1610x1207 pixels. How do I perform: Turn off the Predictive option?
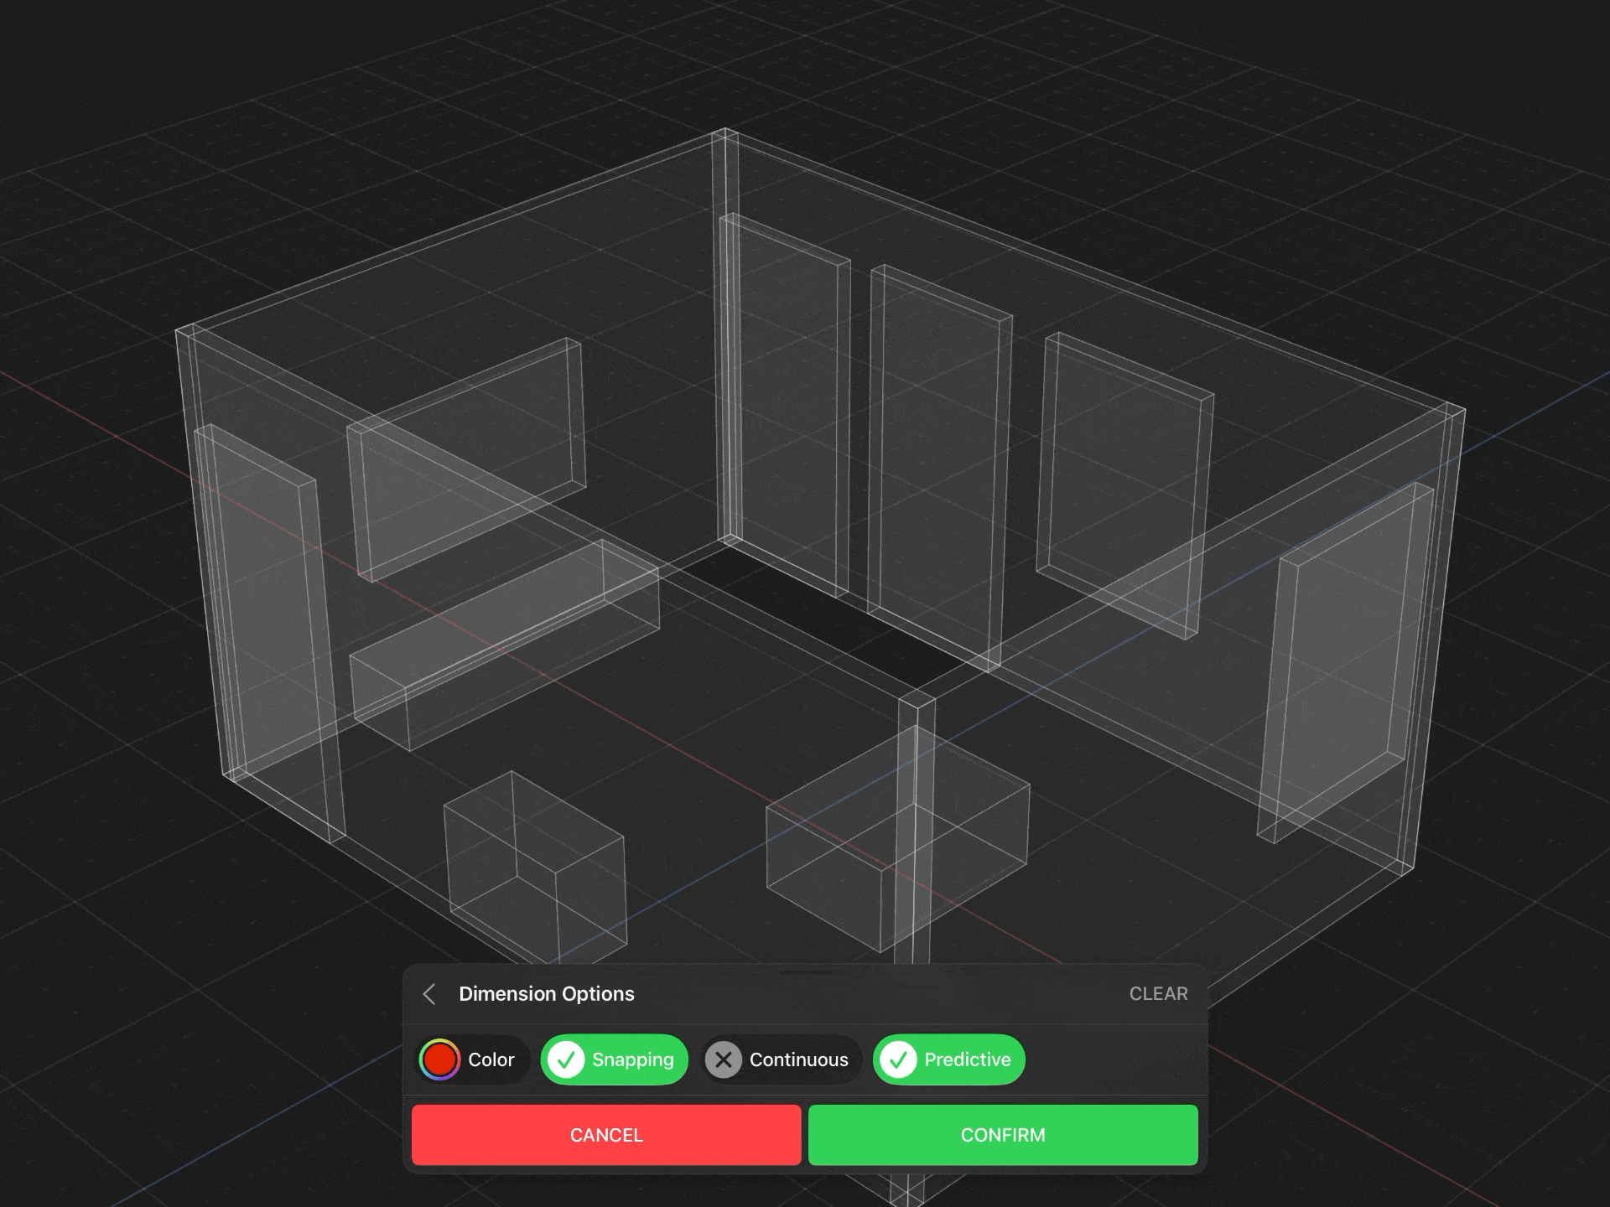pos(948,1059)
